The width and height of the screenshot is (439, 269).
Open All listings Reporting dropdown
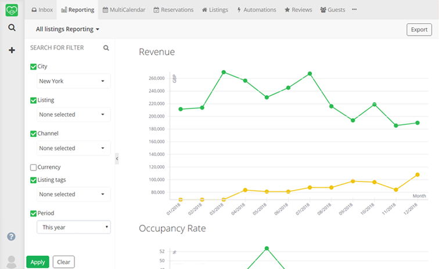click(67, 29)
